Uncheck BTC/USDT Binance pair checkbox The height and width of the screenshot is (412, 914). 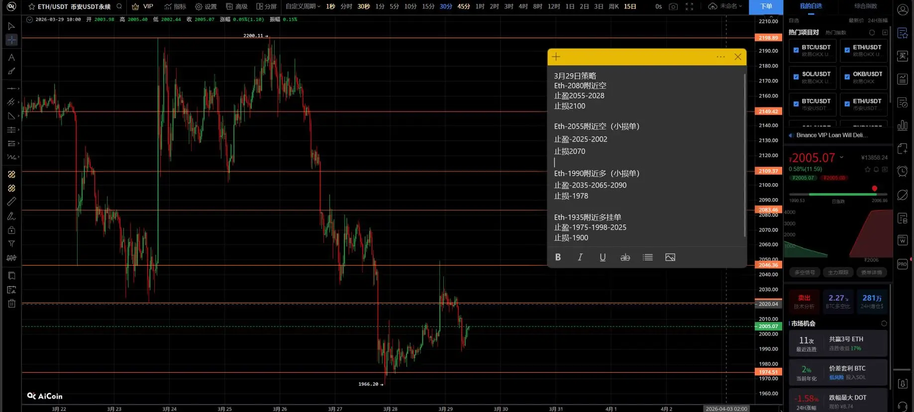(x=796, y=104)
